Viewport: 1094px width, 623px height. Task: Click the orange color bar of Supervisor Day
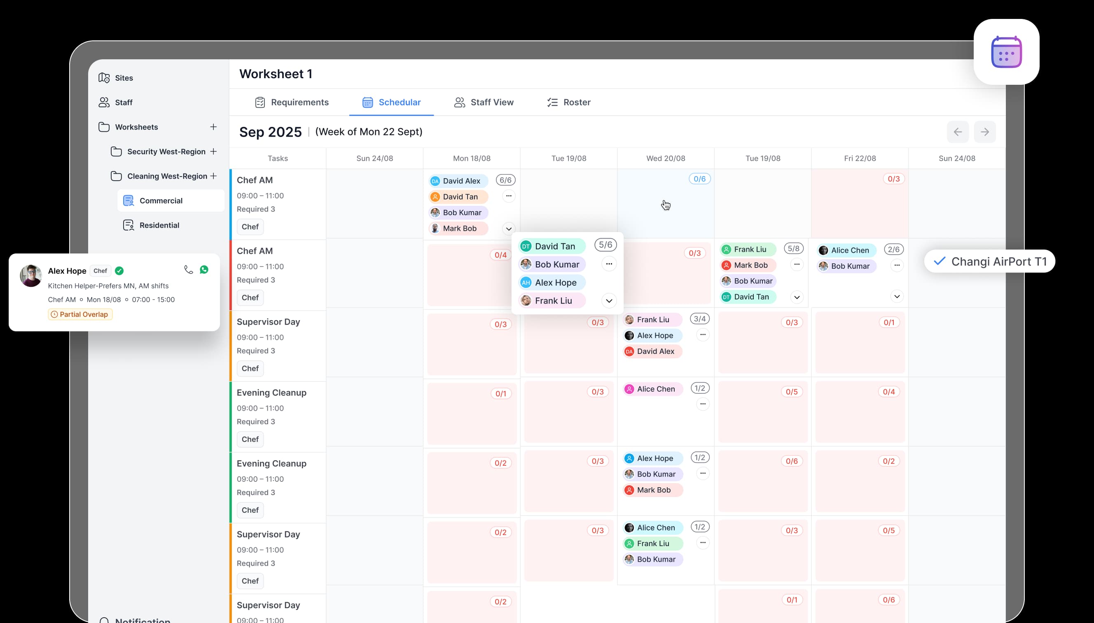(231, 346)
